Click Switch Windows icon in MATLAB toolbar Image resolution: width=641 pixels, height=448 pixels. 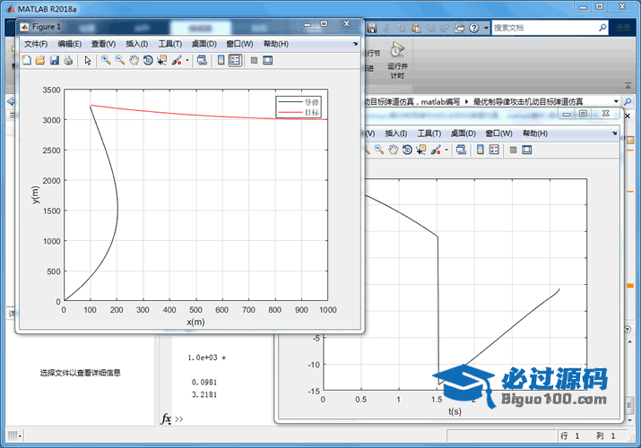[x=460, y=28]
